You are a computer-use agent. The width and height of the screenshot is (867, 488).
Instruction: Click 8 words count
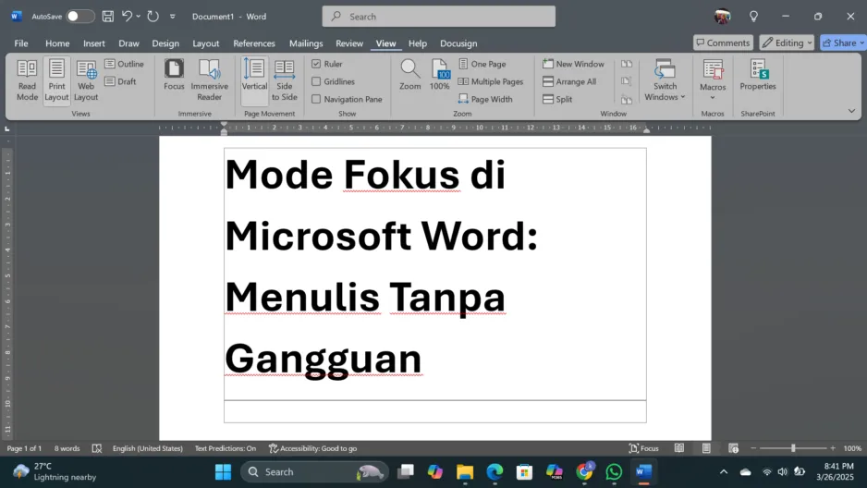tap(67, 448)
